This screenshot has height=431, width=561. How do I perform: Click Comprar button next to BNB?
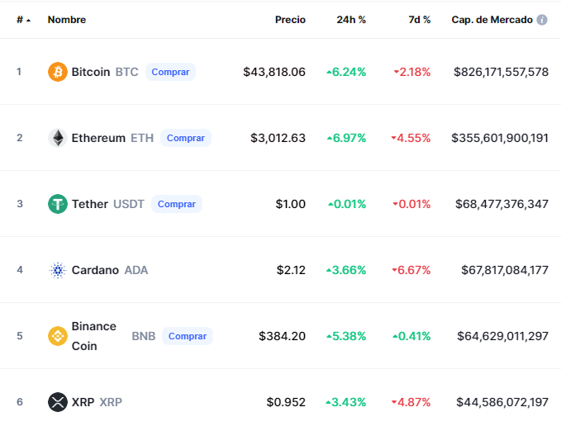coord(188,336)
